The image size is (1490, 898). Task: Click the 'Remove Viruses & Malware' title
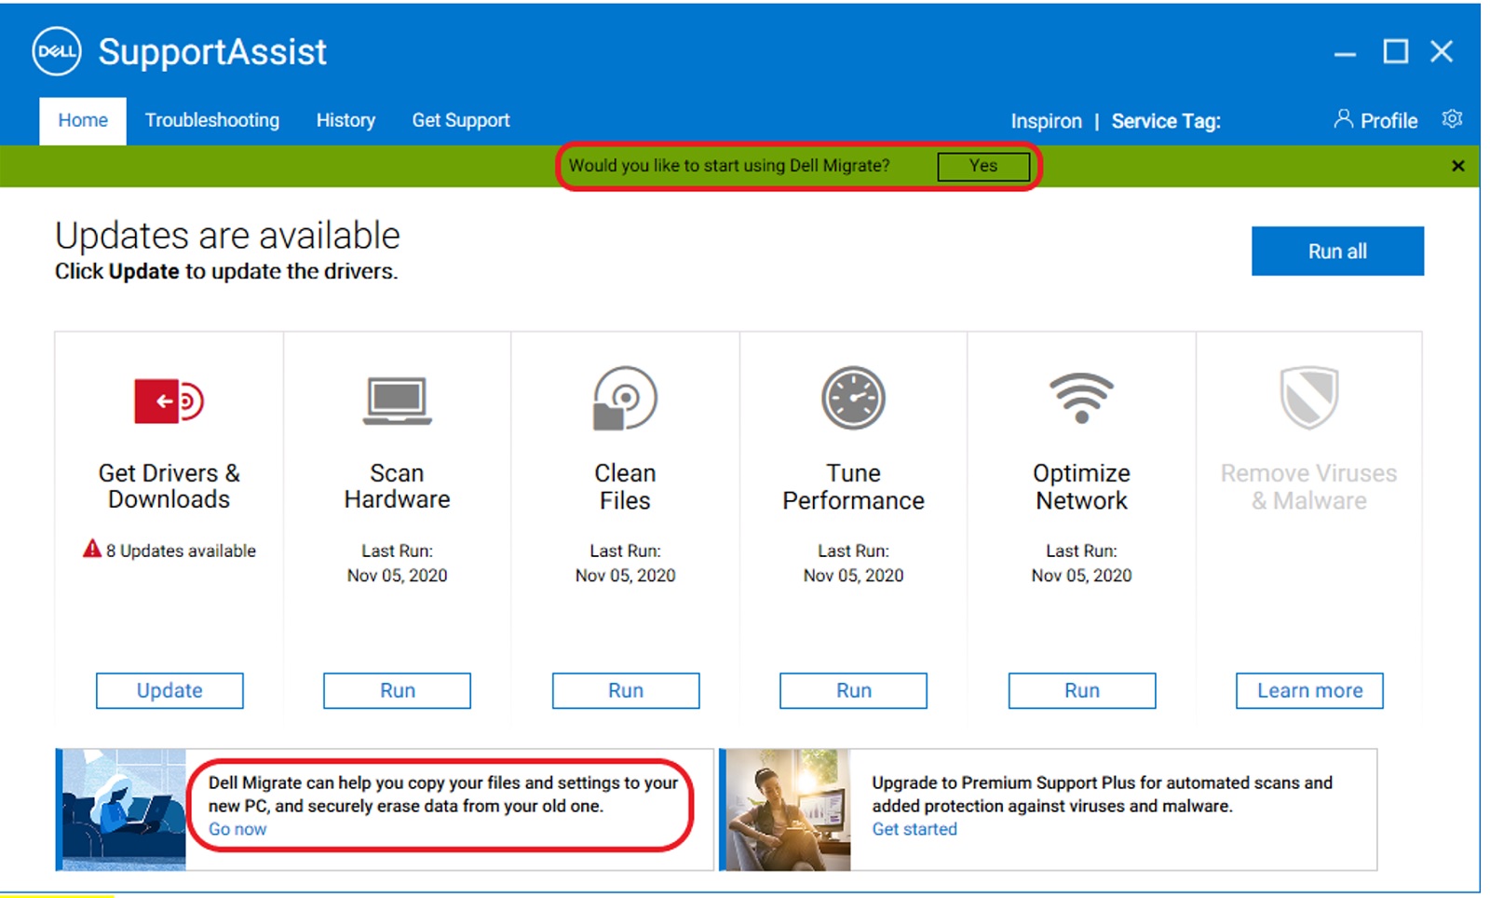[x=1309, y=486]
